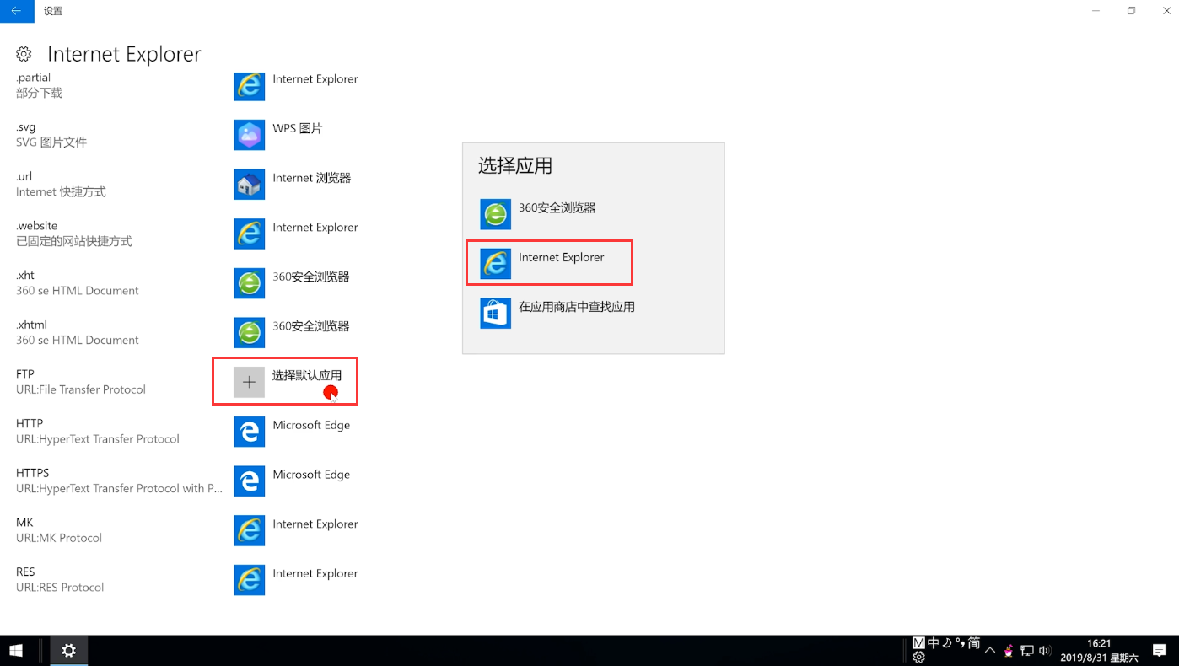Screen dimensions: 1179x666
Task: Click the Internet 浏览器 icon for .url
Action: coord(249,185)
